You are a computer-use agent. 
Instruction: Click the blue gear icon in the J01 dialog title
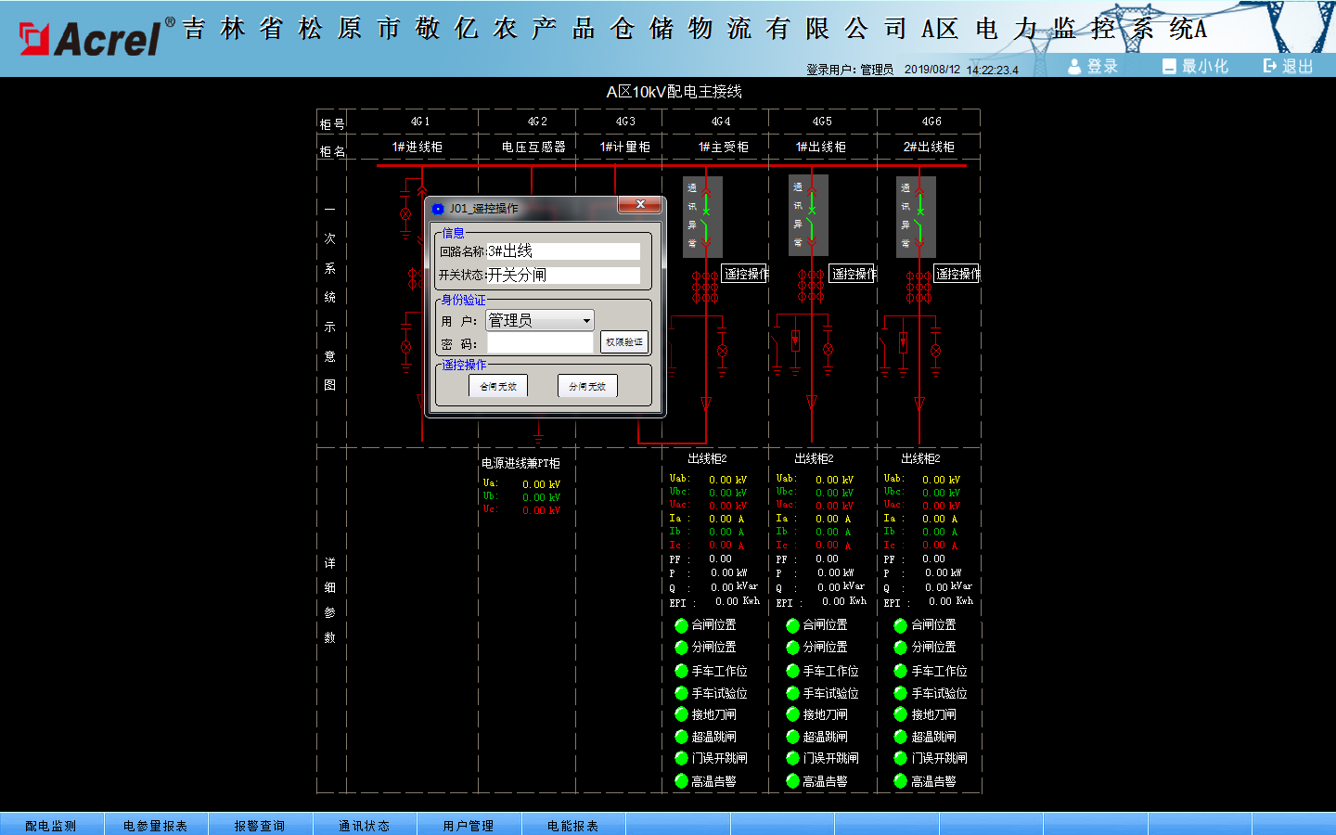pos(438,209)
